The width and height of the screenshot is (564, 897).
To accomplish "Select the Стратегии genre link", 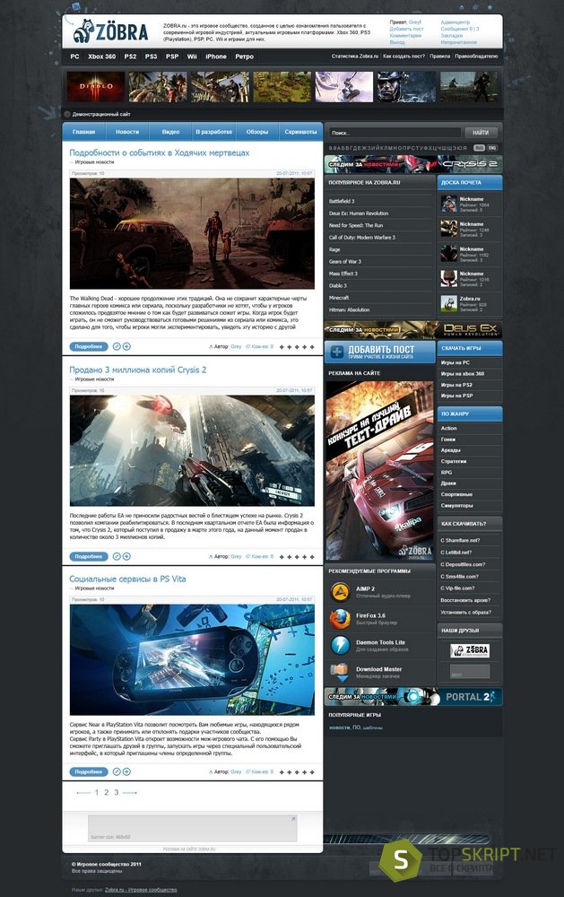I will point(454,461).
